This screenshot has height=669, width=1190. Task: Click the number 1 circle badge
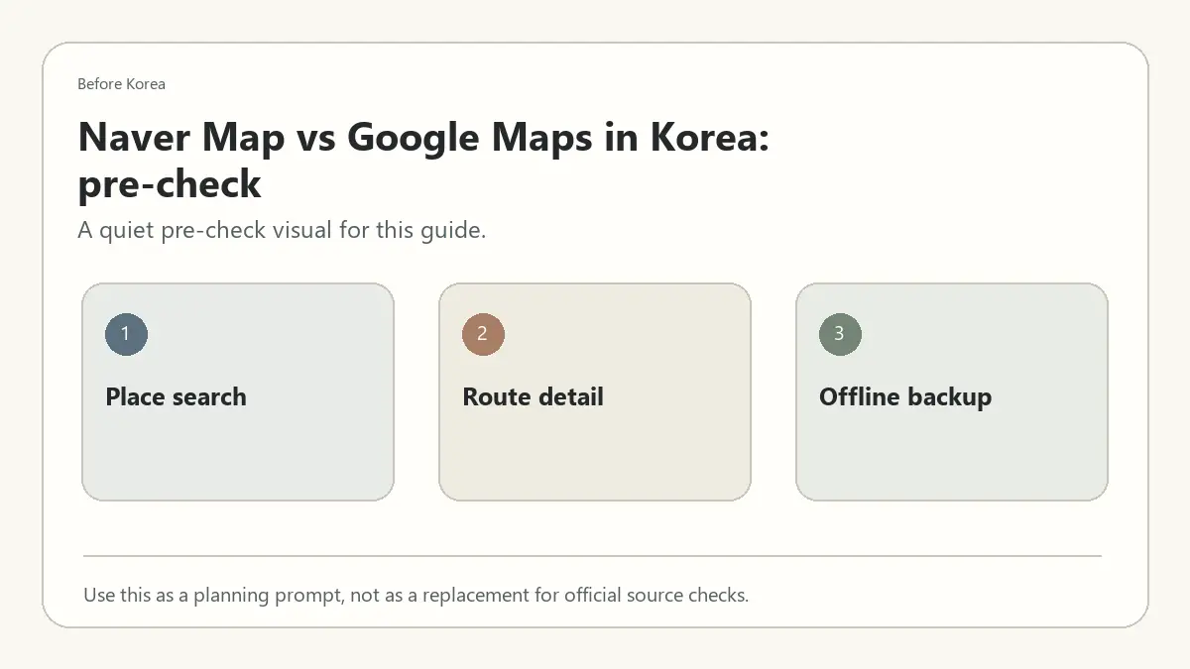[126, 335]
